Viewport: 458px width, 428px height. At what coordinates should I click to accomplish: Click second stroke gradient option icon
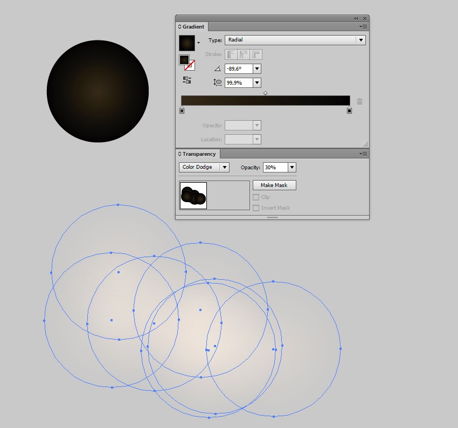pos(244,54)
